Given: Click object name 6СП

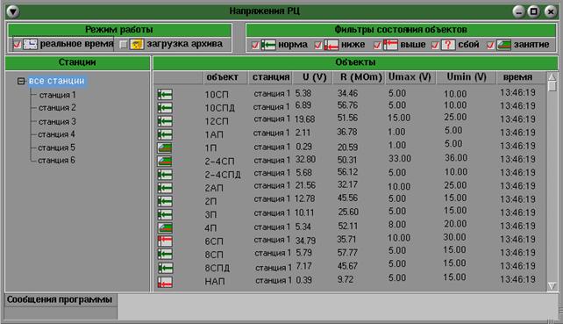Looking at the screenshot, I should [x=214, y=241].
